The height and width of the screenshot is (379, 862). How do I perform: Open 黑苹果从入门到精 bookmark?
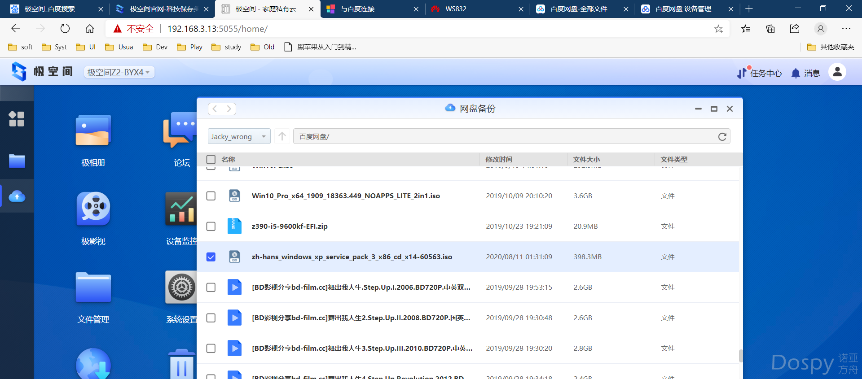321,47
